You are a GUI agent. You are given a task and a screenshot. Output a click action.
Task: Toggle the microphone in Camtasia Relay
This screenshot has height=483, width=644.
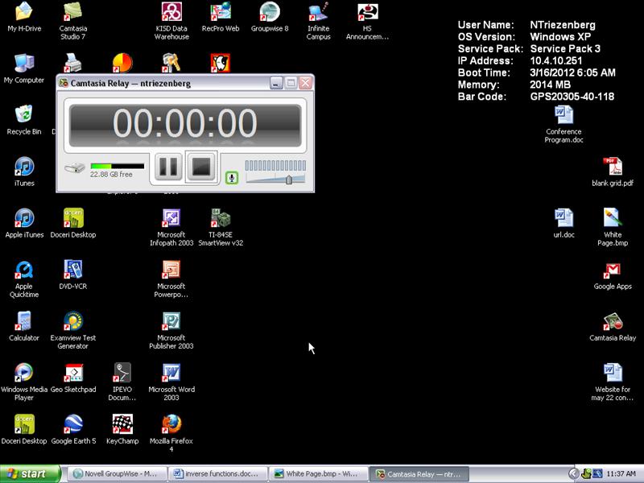point(232,178)
